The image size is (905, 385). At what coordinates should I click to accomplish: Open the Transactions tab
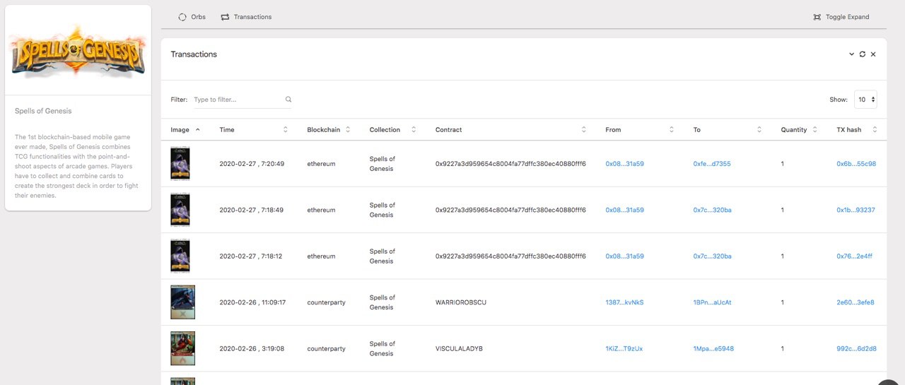(245, 17)
